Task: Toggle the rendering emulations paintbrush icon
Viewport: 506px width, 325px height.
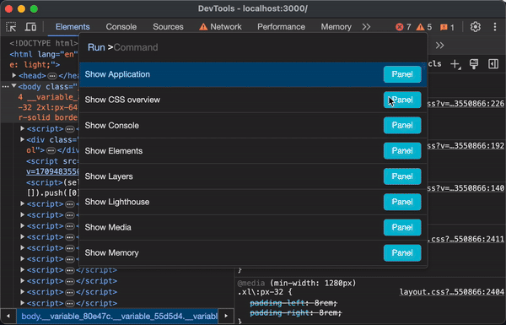Action: tap(474, 64)
